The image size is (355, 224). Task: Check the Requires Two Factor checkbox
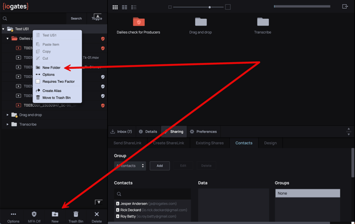pyautogui.click(x=38, y=82)
